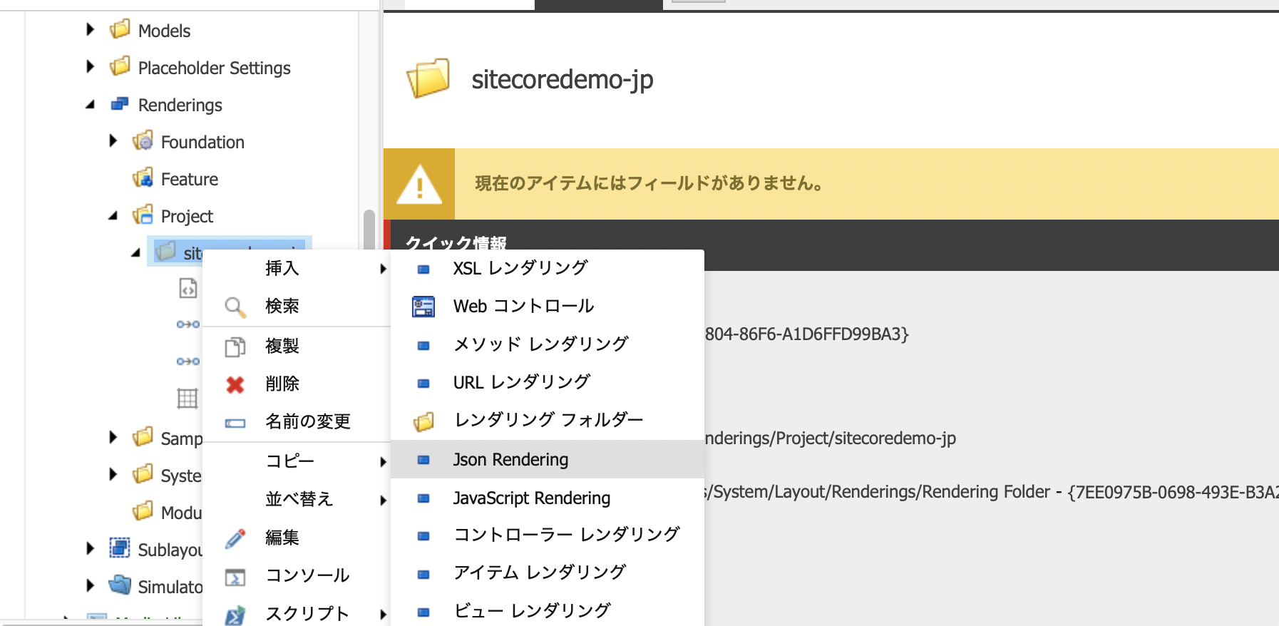Choose 編集 from the context menu

coord(297,538)
